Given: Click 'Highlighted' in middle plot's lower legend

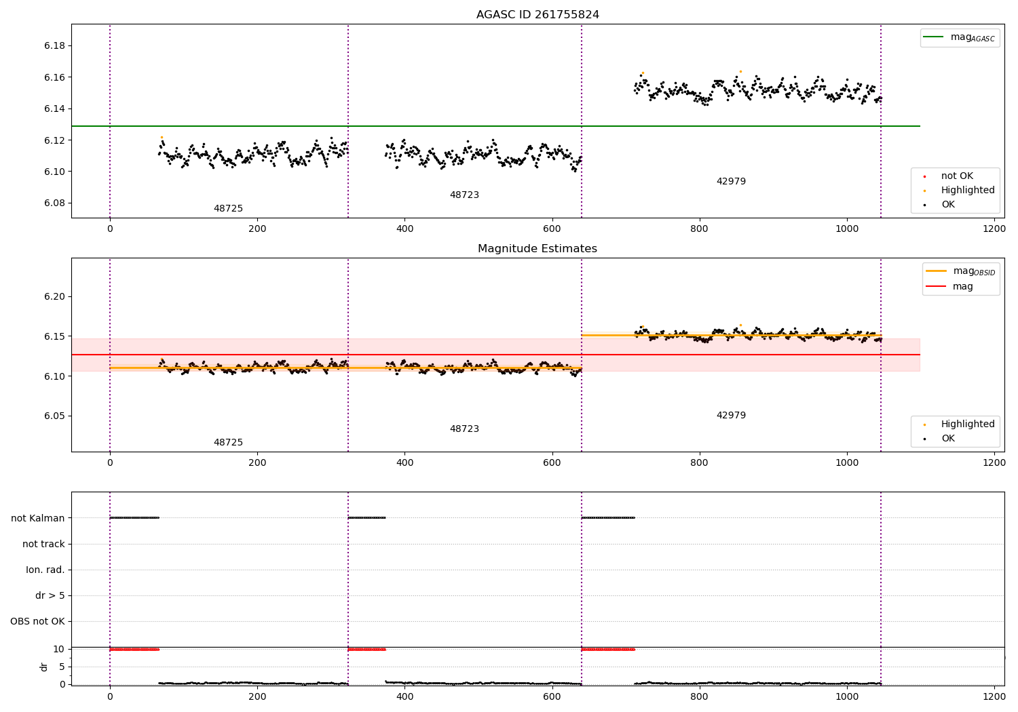Looking at the screenshot, I should tap(968, 424).
